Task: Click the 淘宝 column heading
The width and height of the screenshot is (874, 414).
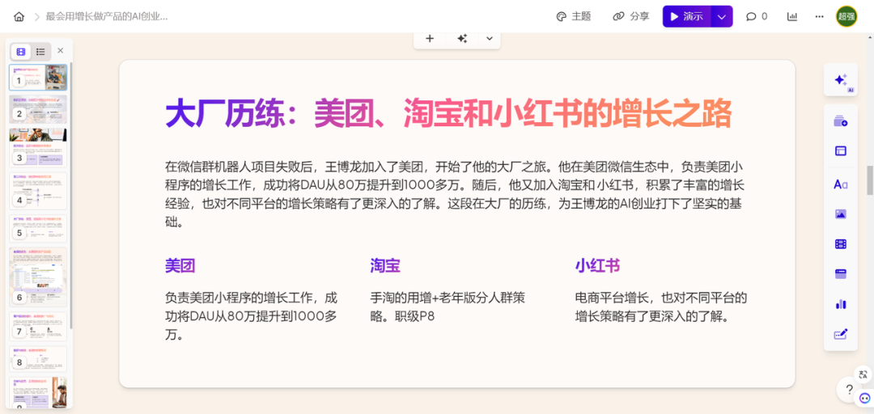Action: [385, 266]
